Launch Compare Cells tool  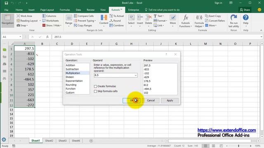84,16
